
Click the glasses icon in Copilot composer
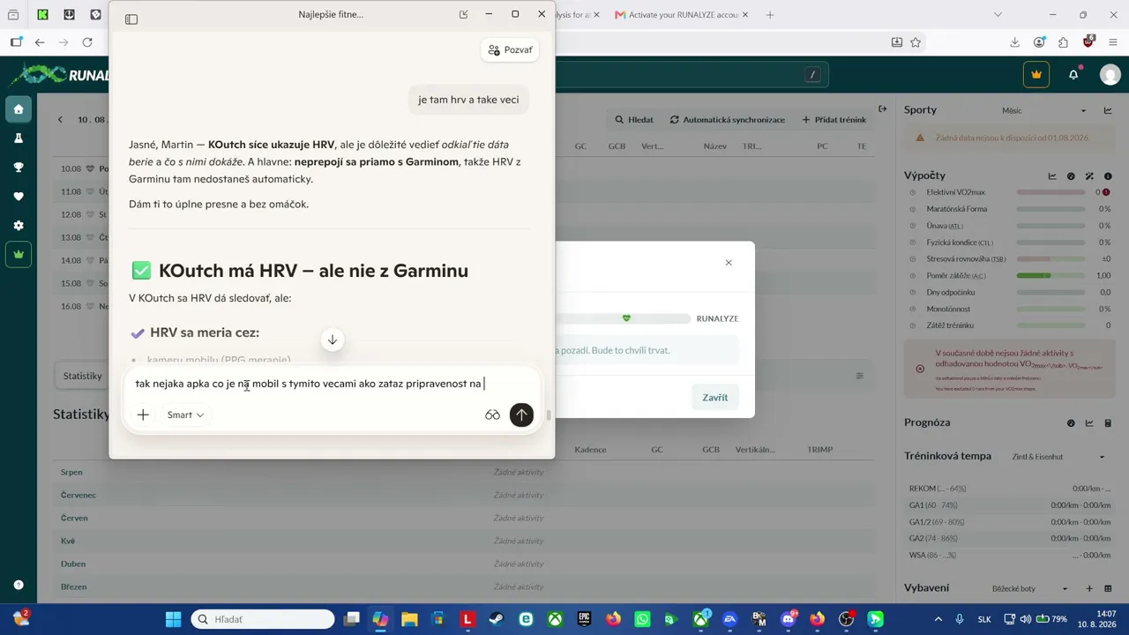[x=492, y=415]
